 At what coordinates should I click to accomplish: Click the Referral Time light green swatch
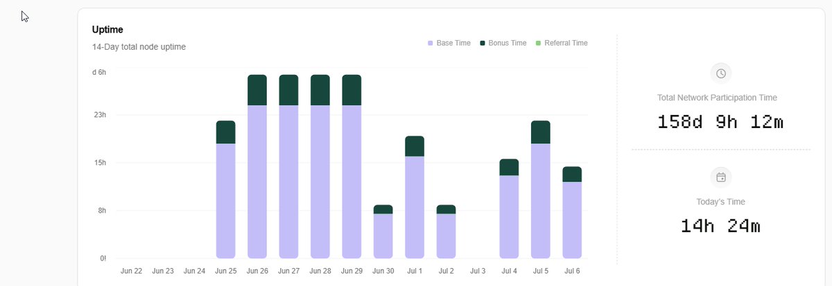click(537, 43)
